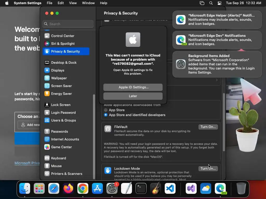Select App Store and identified developers option
The height and width of the screenshot is (199, 266).
pyautogui.click(x=106, y=115)
